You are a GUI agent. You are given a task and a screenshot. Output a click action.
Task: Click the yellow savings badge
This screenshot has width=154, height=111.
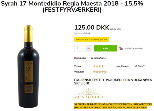point(92,40)
